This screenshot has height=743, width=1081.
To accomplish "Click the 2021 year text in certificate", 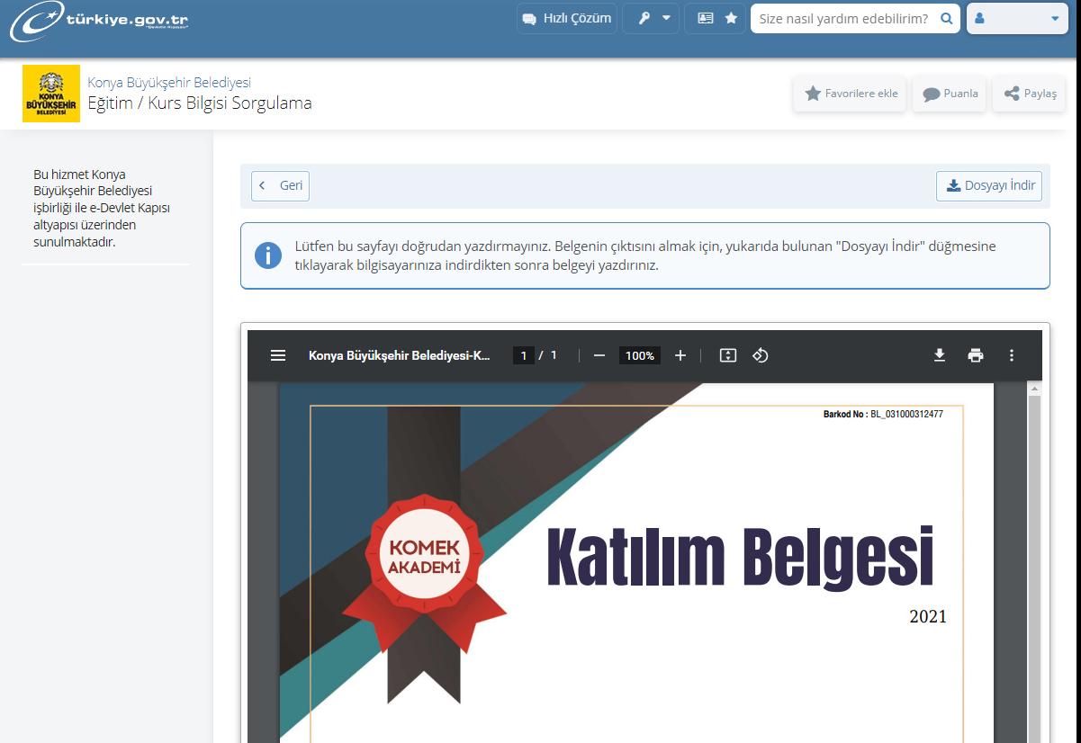I will click(x=928, y=617).
